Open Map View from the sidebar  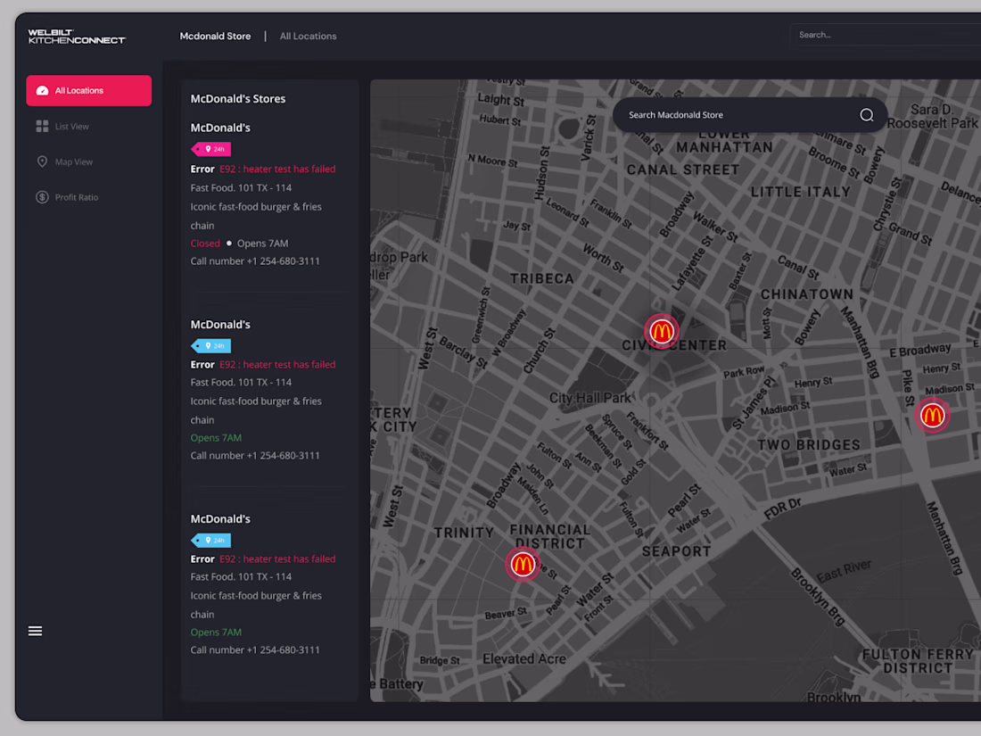(73, 162)
